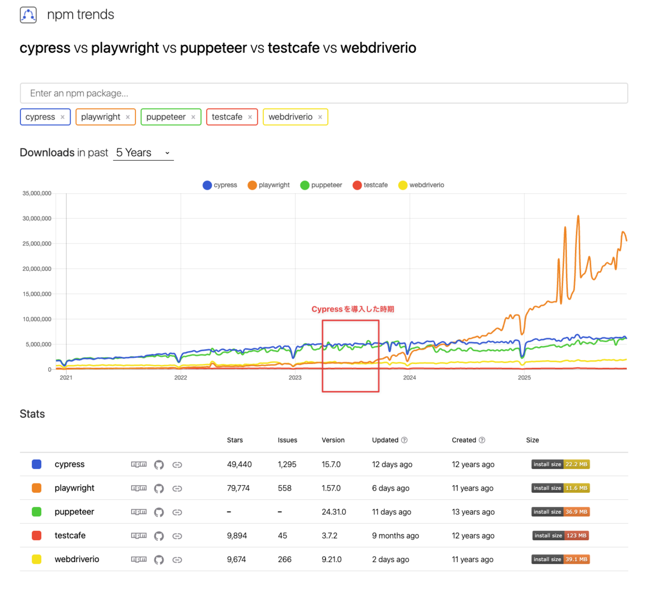Remove the playwright package tag
This screenshot has width=661, height=593.
[x=128, y=117]
